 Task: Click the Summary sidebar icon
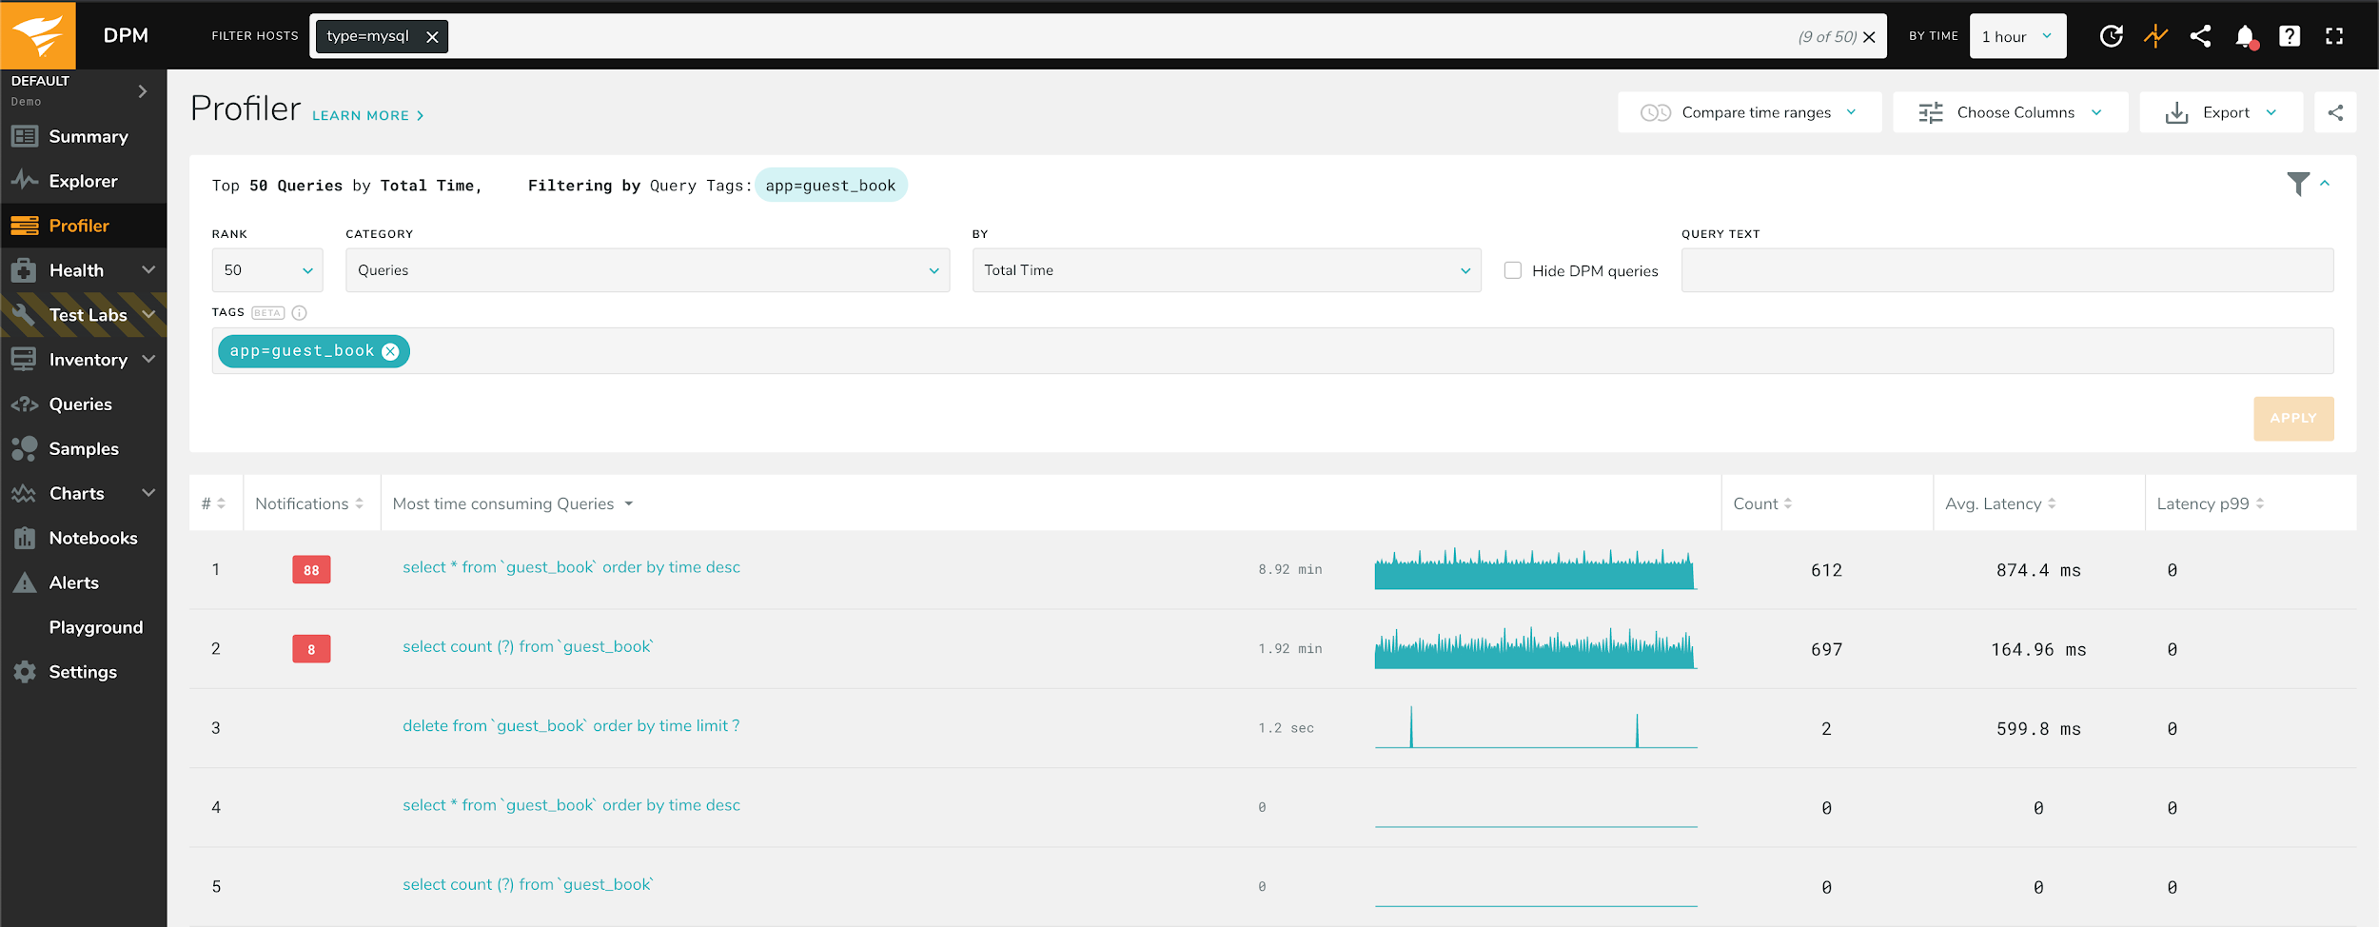pos(25,136)
